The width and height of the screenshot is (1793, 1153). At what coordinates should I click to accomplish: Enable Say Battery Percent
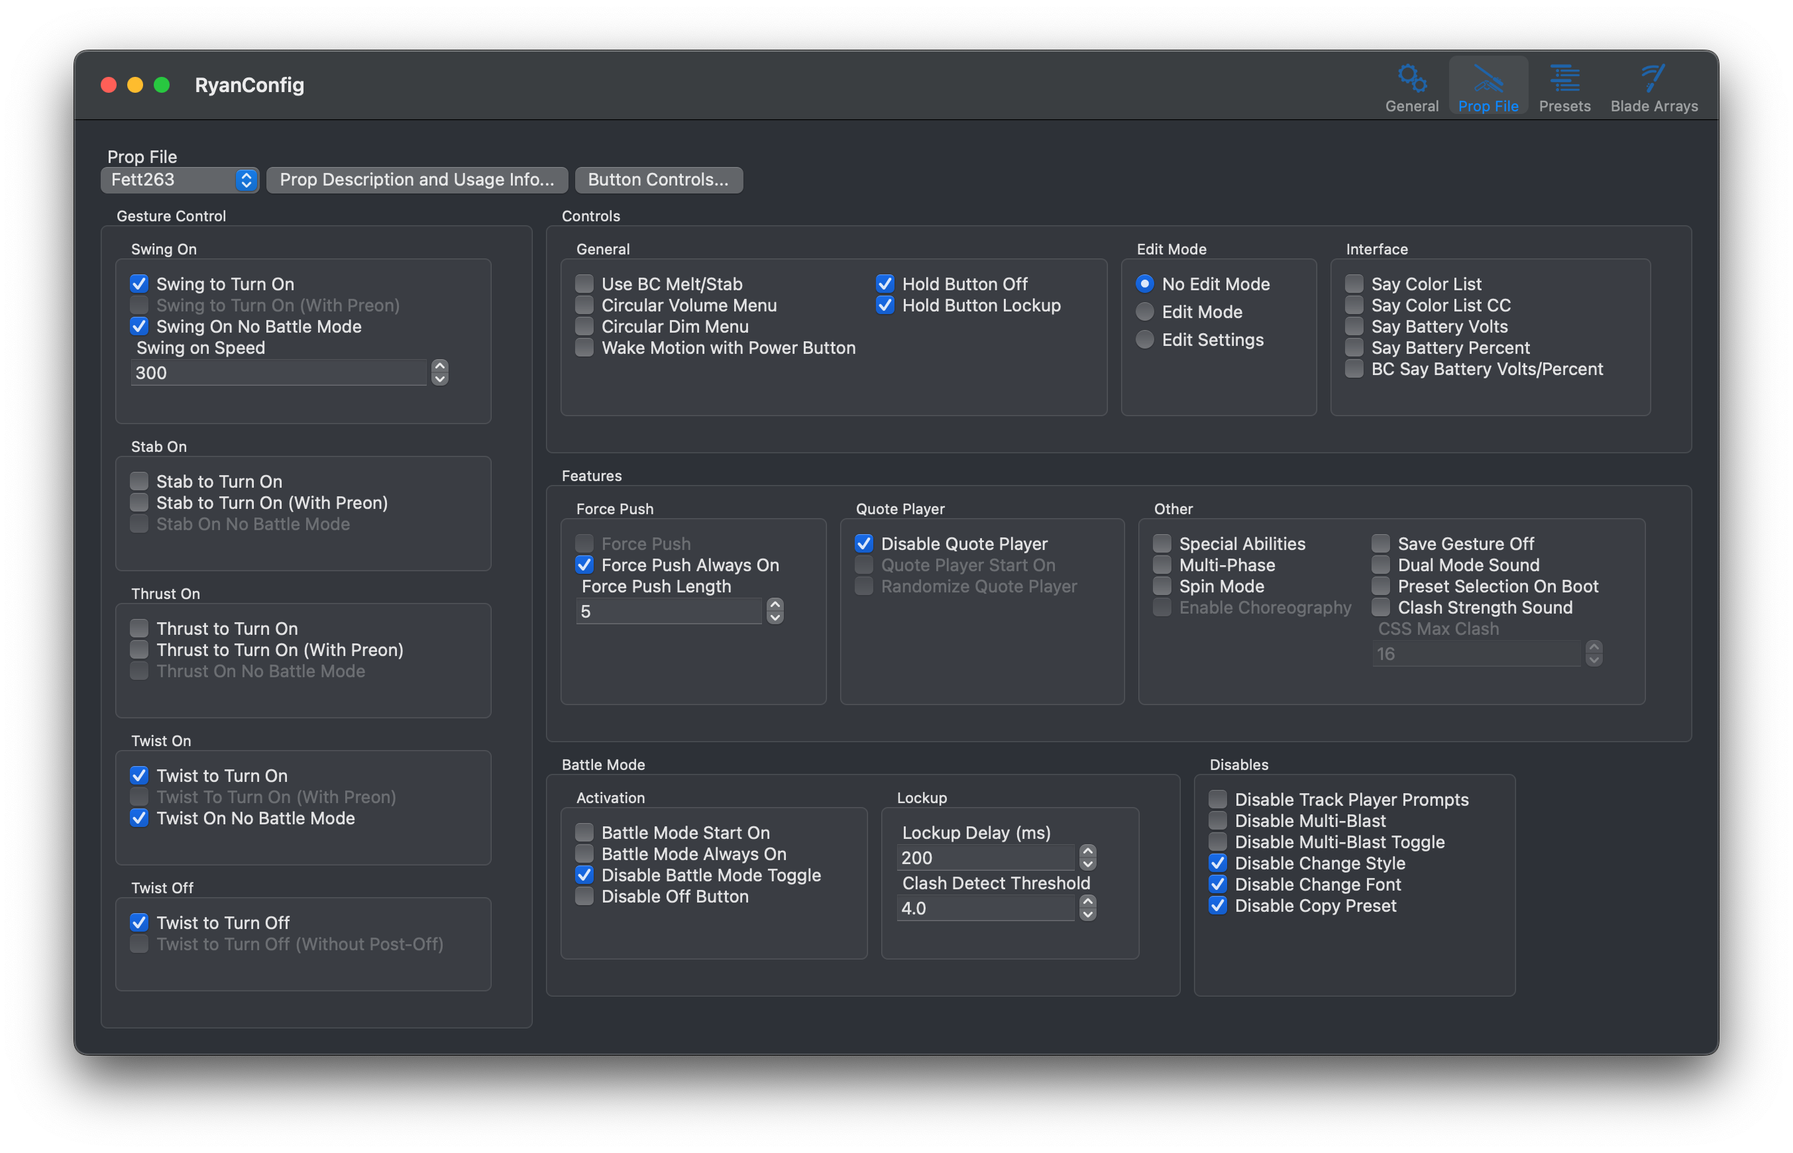point(1353,347)
